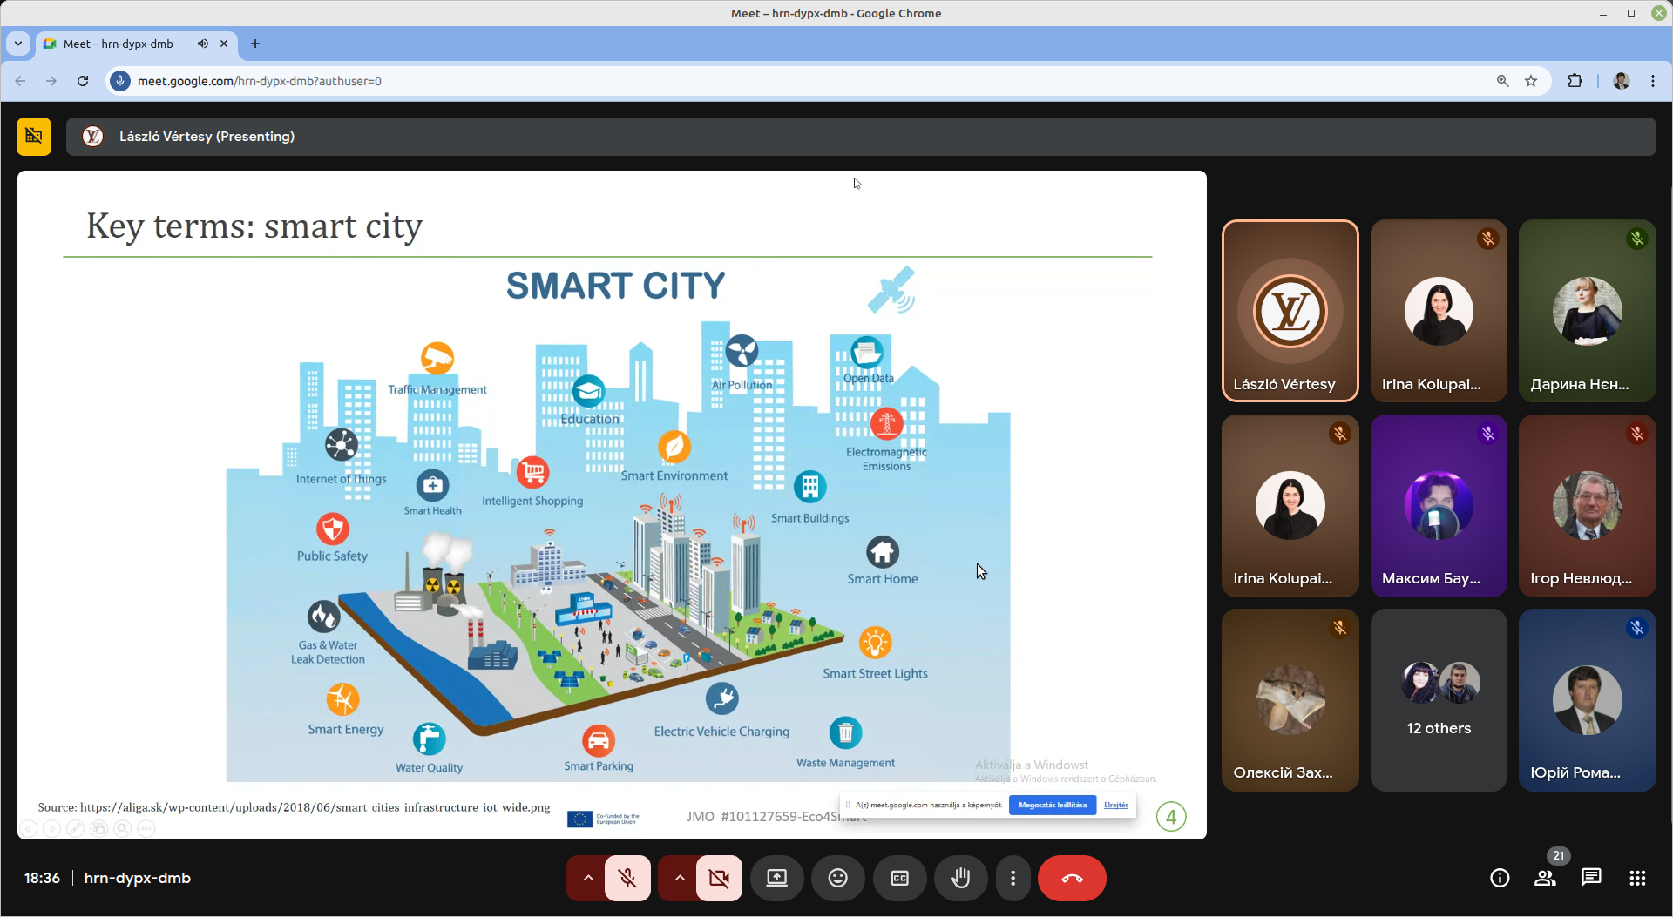Open the chat panel icon
Viewport: 1673px width, 917px height.
[x=1591, y=878]
